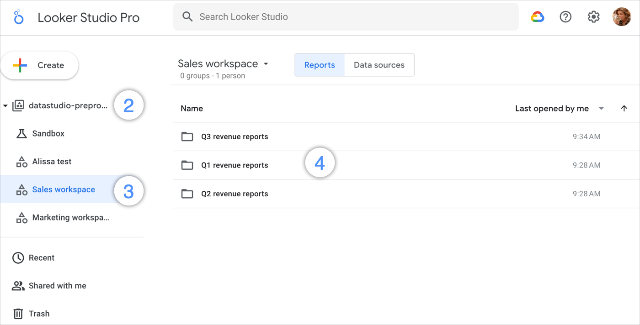Collapse the datastudio-prepro project tree
This screenshot has height=325, width=640.
click(6, 105)
